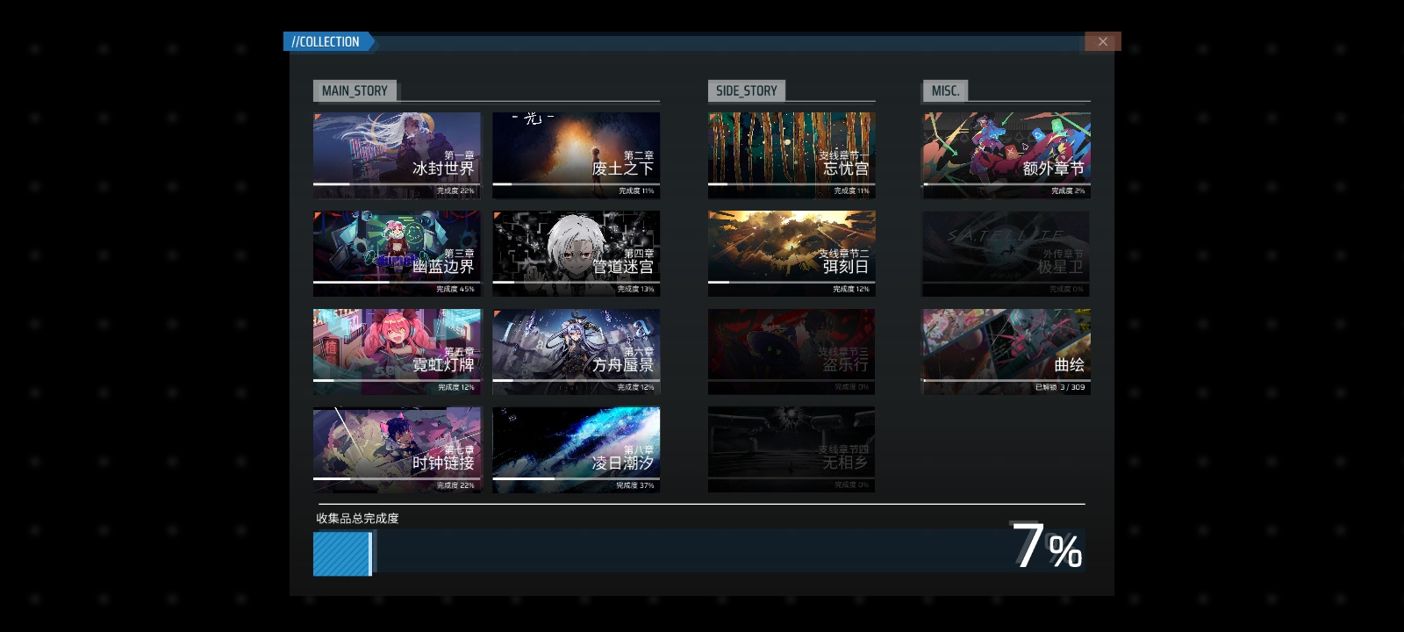Open side story card 忘忧宫
The image size is (1404, 632).
(792, 154)
